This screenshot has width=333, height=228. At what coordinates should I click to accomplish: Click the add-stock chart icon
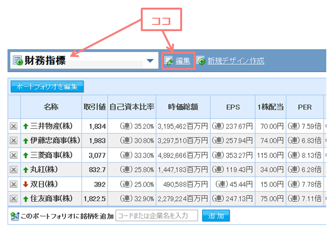(x=15, y=216)
